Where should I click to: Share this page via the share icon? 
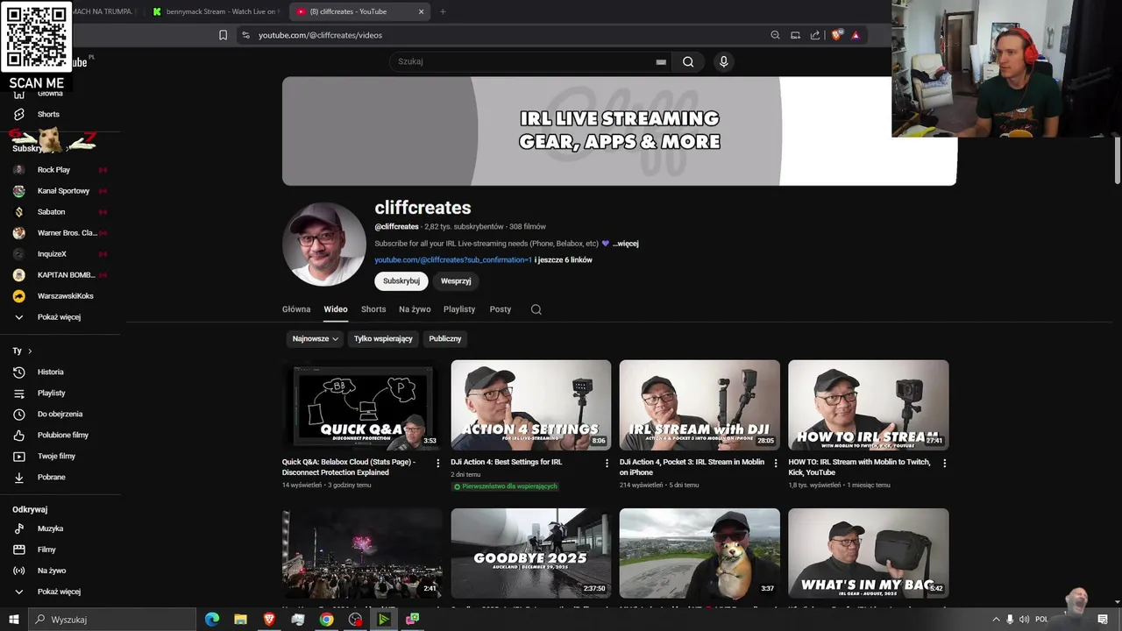click(x=815, y=35)
